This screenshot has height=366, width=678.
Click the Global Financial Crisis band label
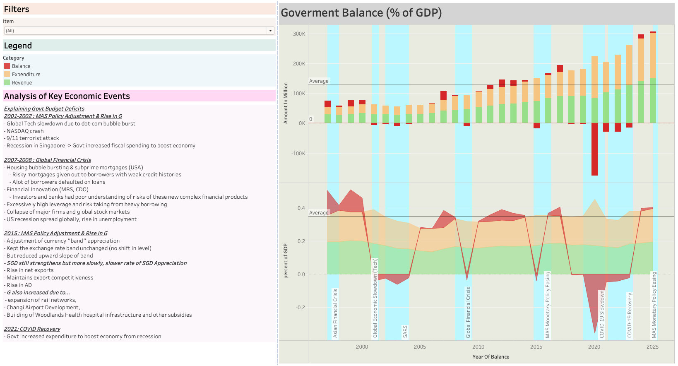pos(468,312)
